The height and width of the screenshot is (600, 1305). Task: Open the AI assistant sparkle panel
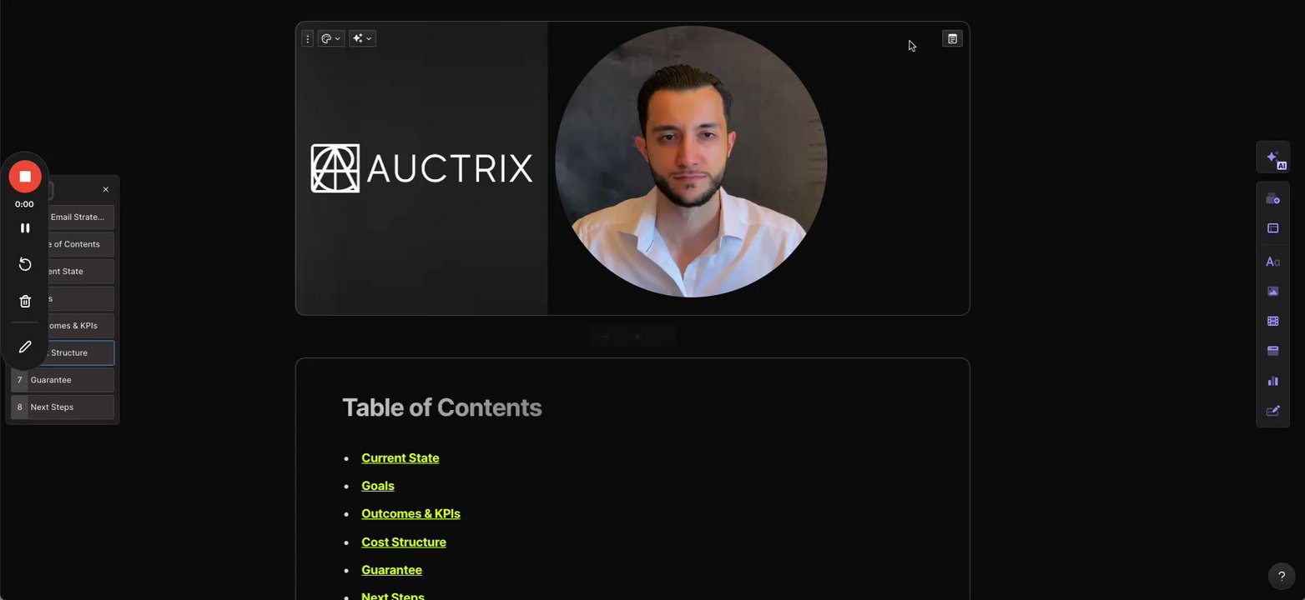[x=1273, y=157]
